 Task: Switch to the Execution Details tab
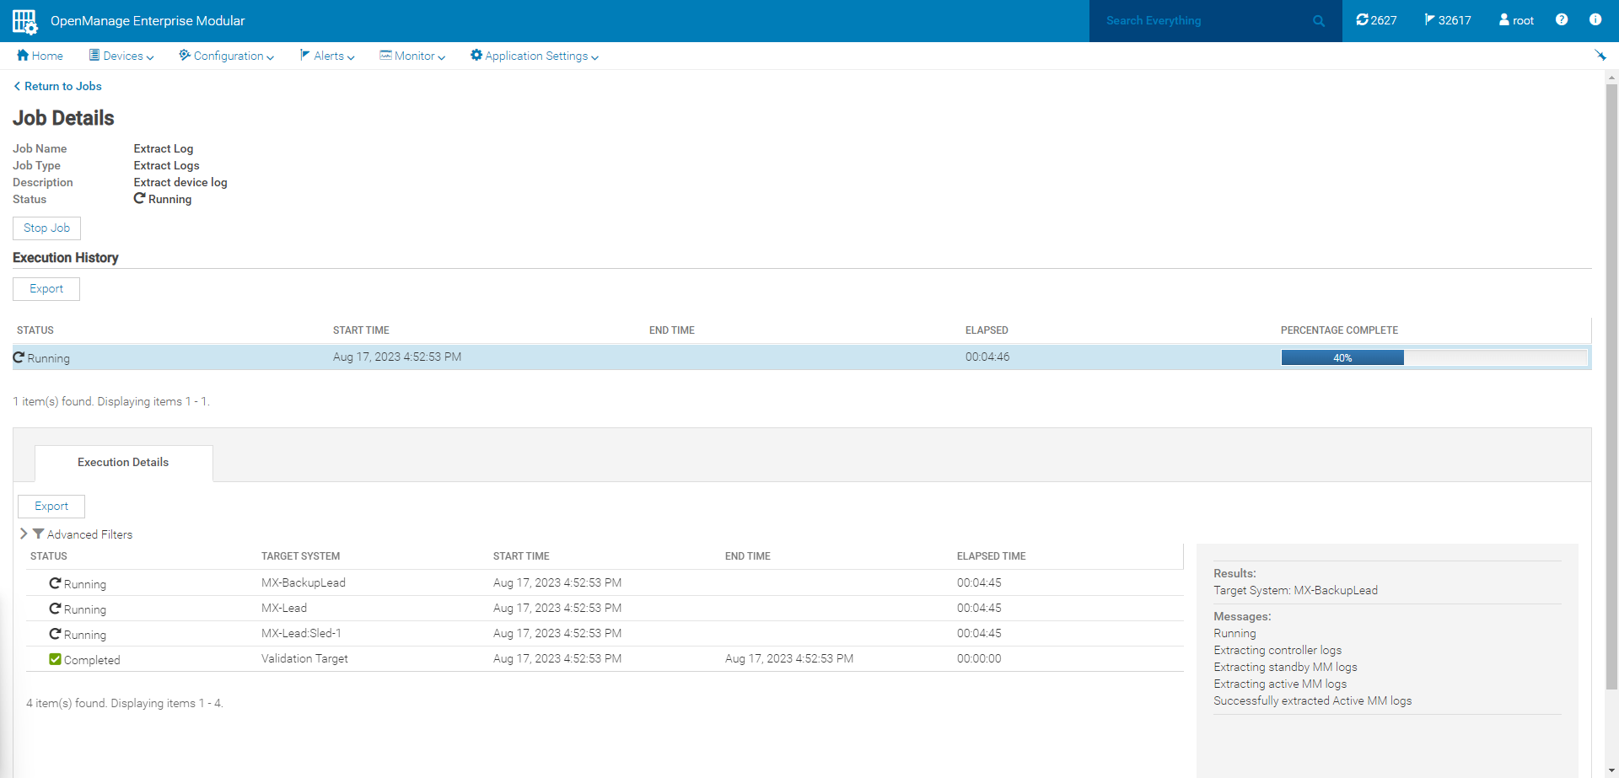point(122,462)
